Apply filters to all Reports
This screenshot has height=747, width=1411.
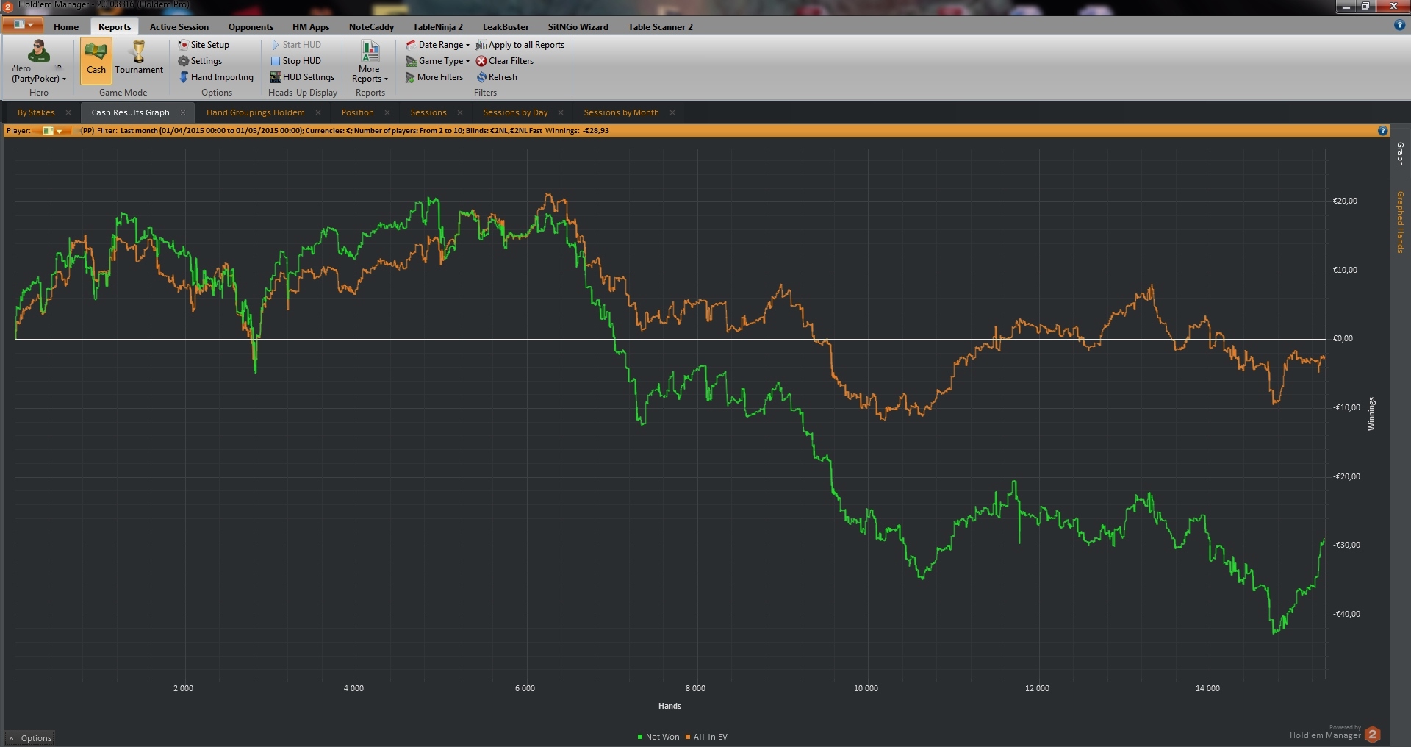coord(520,45)
